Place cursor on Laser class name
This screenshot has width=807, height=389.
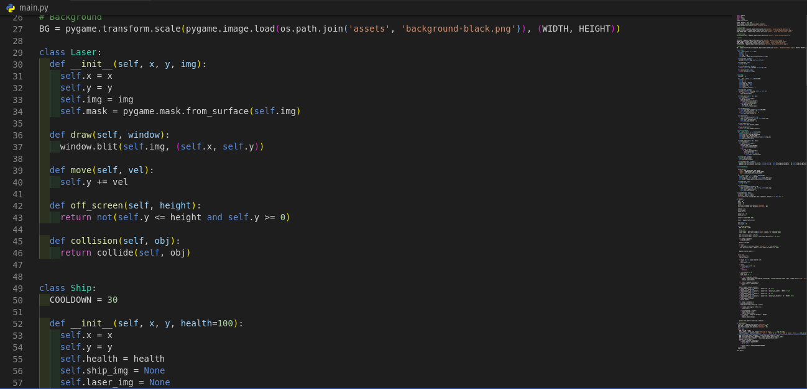83,53
